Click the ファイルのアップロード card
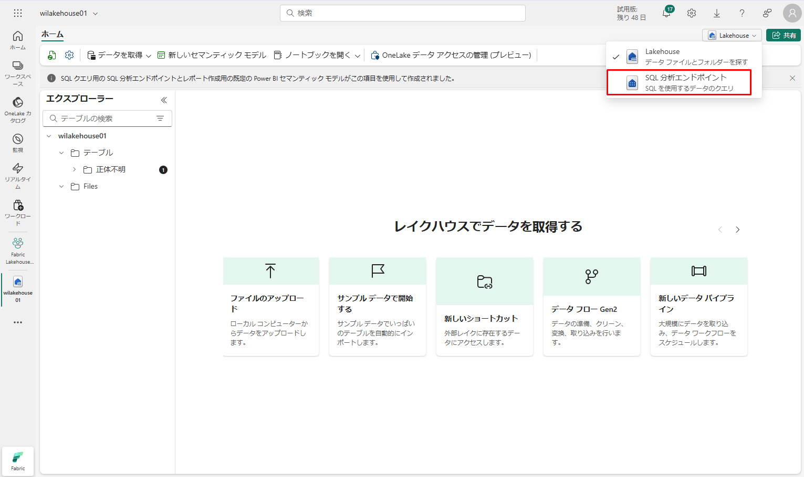The width and height of the screenshot is (804, 477). 270,306
